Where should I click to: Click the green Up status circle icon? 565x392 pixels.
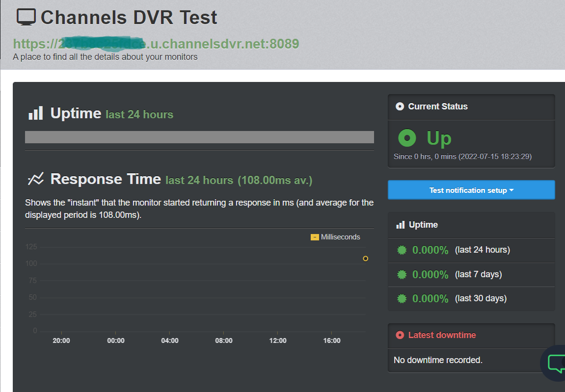[407, 138]
